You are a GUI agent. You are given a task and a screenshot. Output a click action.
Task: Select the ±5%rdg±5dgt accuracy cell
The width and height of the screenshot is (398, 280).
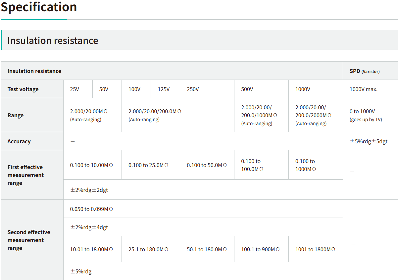point(369,141)
